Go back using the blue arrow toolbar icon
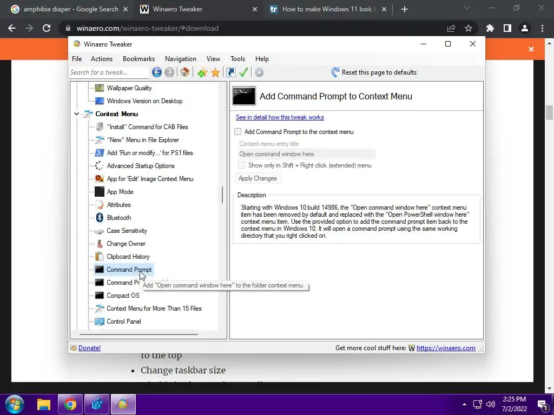This screenshot has height=415, width=554. tap(156, 72)
